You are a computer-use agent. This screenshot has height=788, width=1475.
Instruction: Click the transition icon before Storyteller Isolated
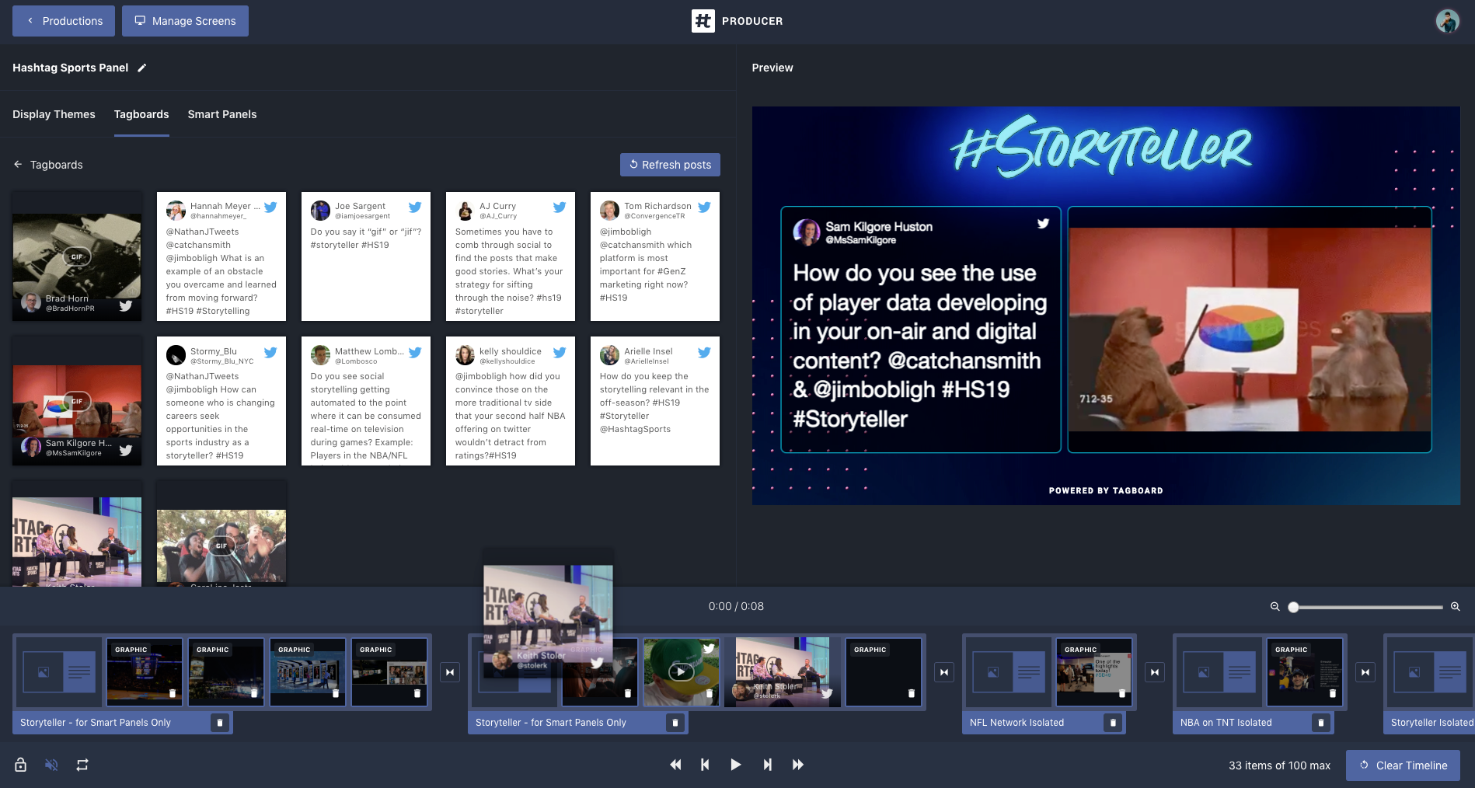click(x=1365, y=672)
